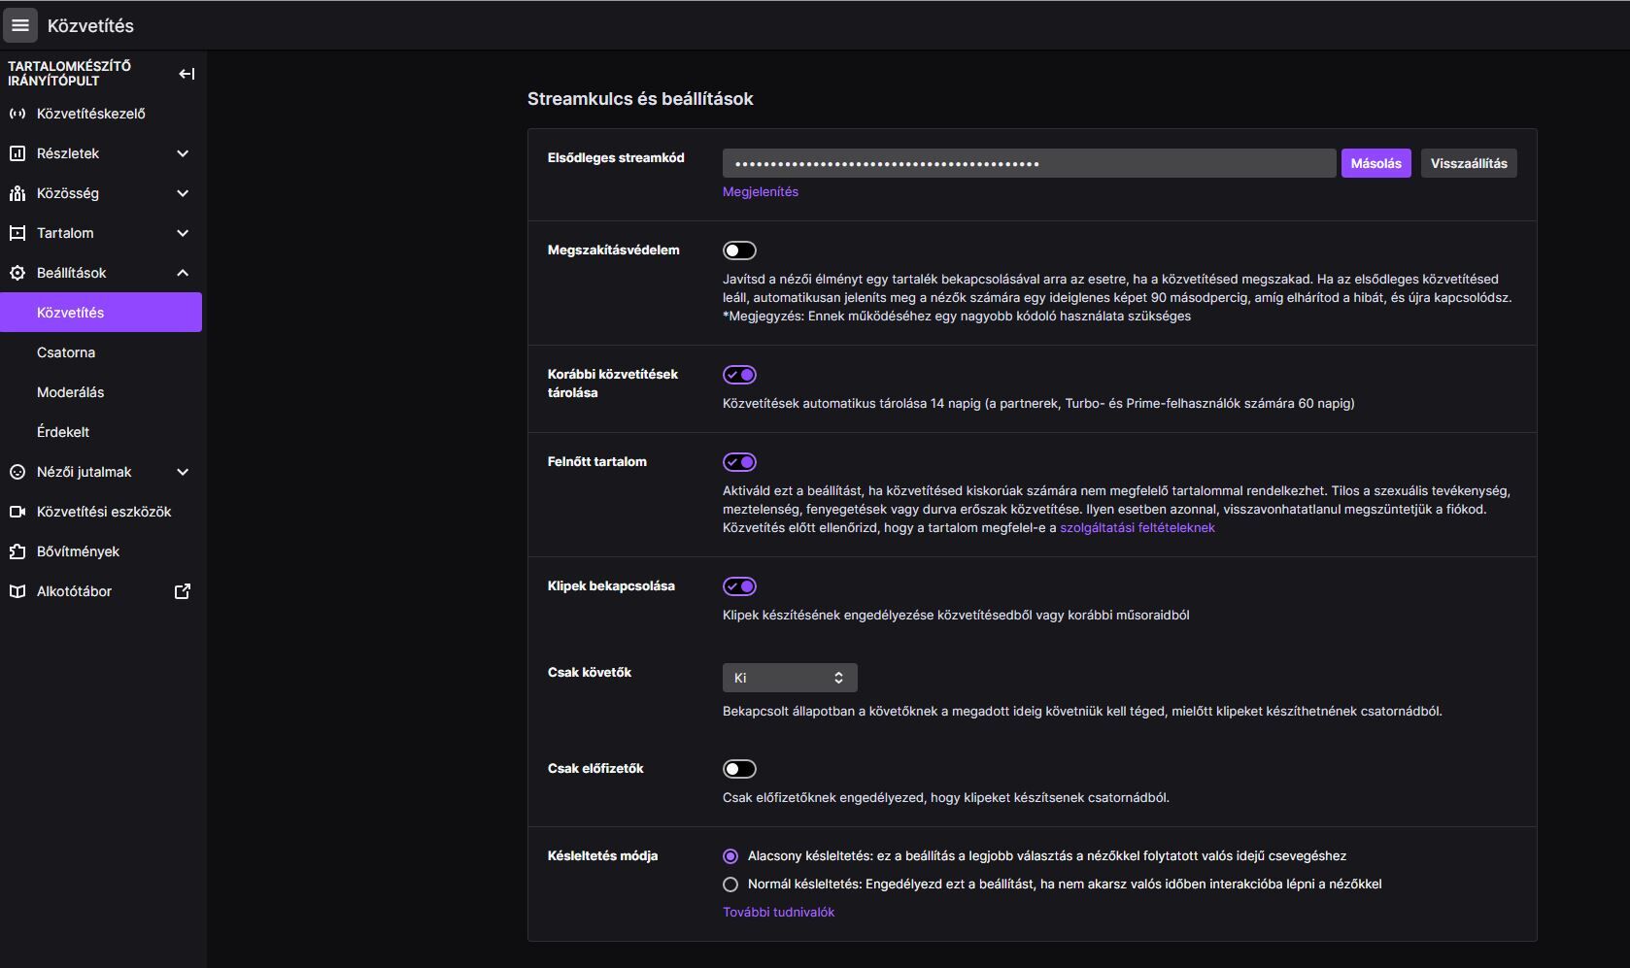Click the Elsődleges streamkód input field

pos(1029,163)
